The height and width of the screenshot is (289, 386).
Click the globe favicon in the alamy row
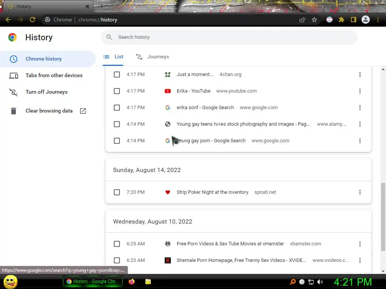168,124
